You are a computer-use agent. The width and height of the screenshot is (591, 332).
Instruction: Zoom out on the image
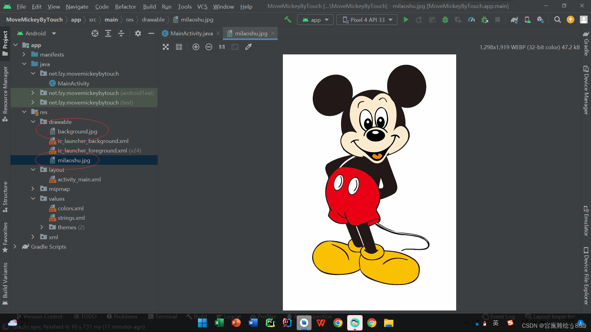(x=209, y=47)
